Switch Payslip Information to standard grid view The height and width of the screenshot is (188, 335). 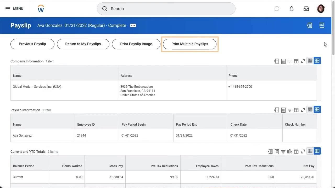click(x=317, y=109)
